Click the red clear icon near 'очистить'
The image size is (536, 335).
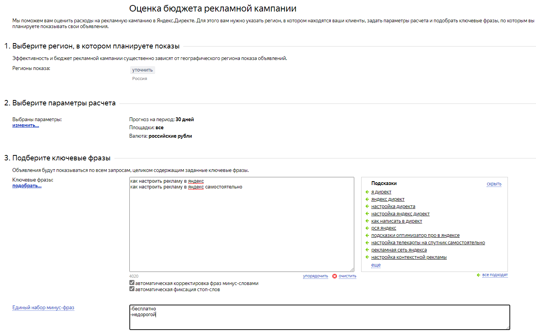click(335, 276)
